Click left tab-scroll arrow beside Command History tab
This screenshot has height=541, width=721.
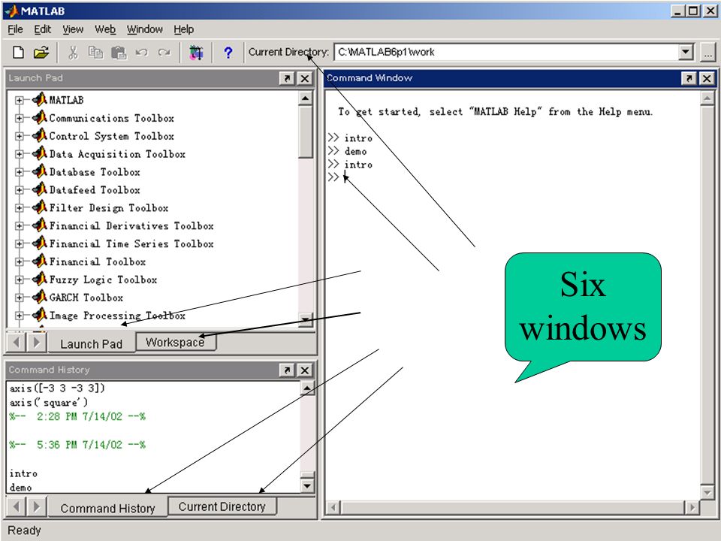17,506
